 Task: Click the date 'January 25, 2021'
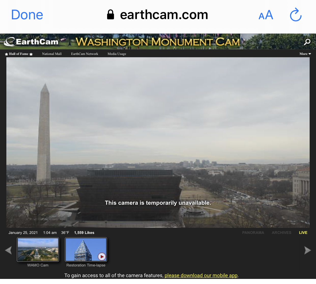[23, 233]
